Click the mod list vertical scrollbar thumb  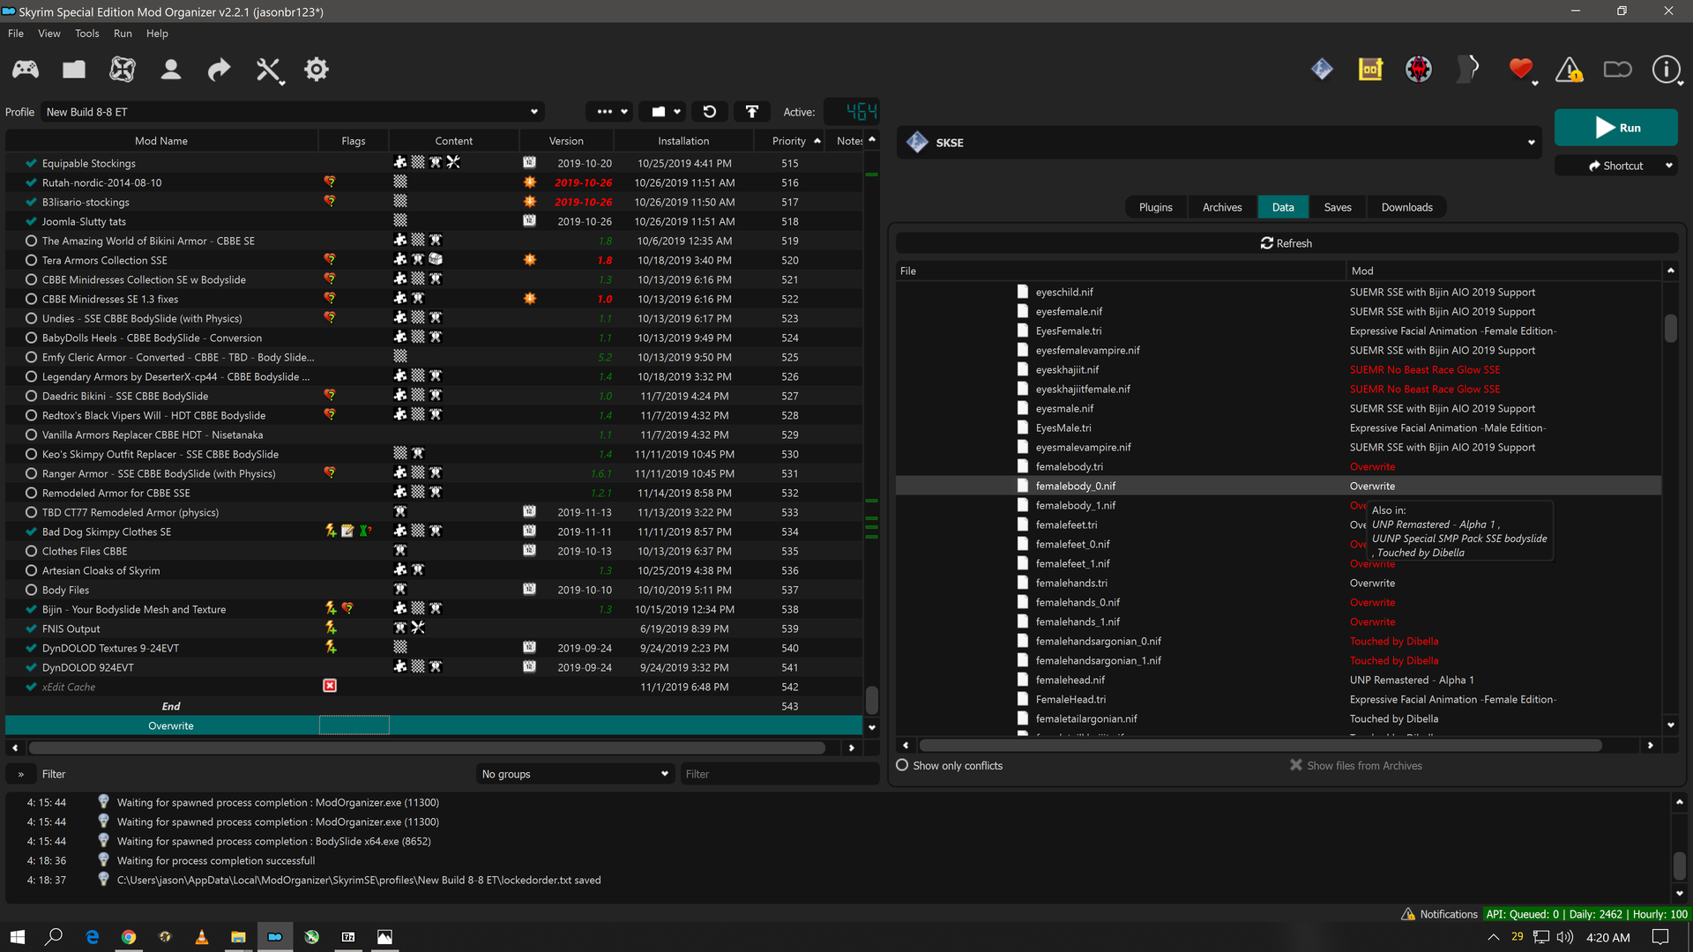[x=871, y=700]
